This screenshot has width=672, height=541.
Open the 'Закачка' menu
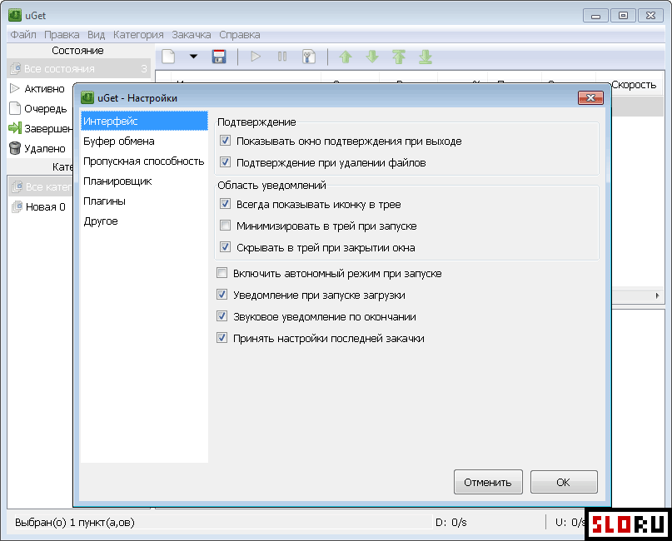(x=192, y=35)
